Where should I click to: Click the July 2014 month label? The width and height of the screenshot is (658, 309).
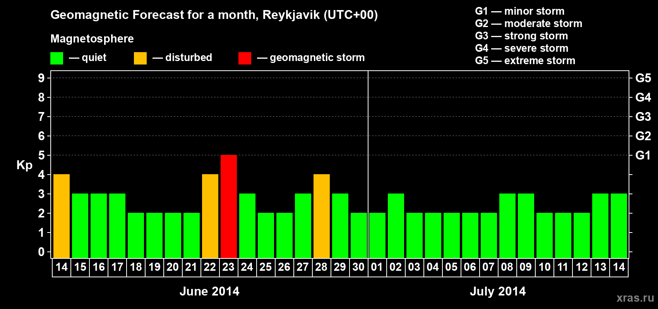pyautogui.click(x=498, y=291)
